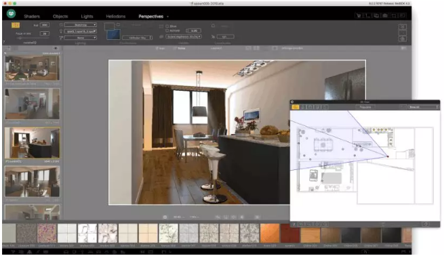The image size is (444, 256).
Task: Click the duplicate windows icon in top bar
Action: click(376, 16)
